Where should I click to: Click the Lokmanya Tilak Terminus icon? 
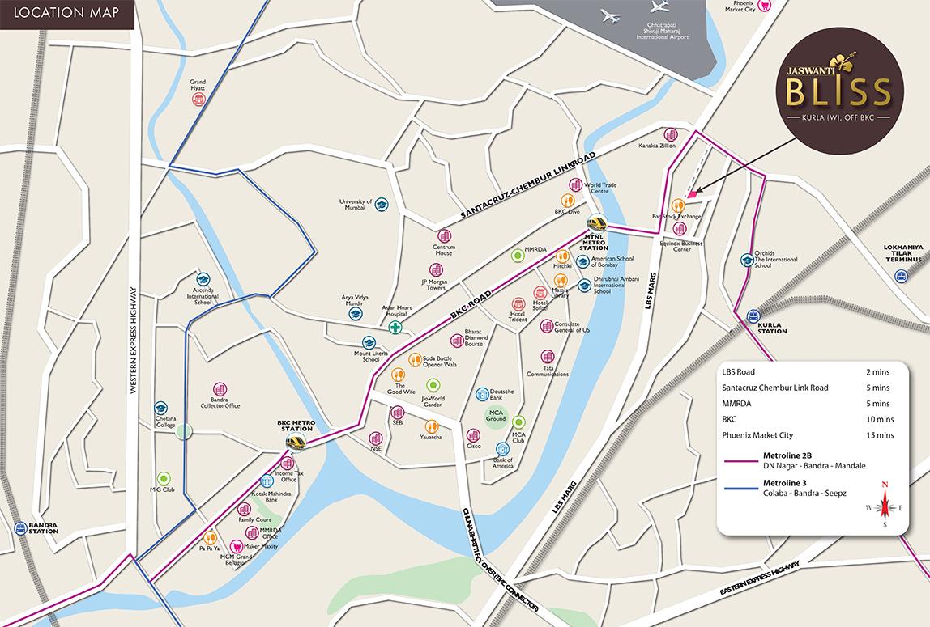pos(900,276)
